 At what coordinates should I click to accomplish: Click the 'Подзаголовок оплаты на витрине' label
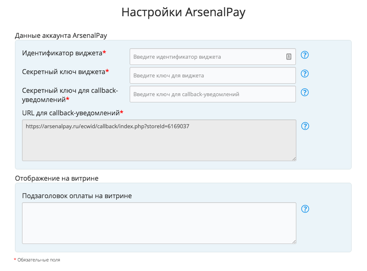(x=77, y=196)
